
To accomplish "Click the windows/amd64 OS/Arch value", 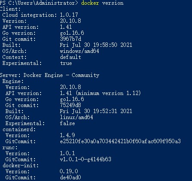I will tap(79, 51).
